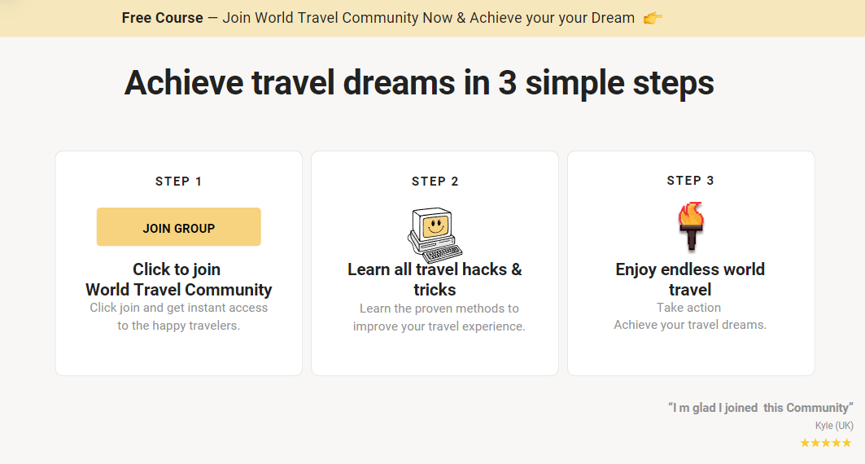This screenshot has height=464, width=865.
Task: Click "Take action" text in Step 3
Action: [x=689, y=308]
